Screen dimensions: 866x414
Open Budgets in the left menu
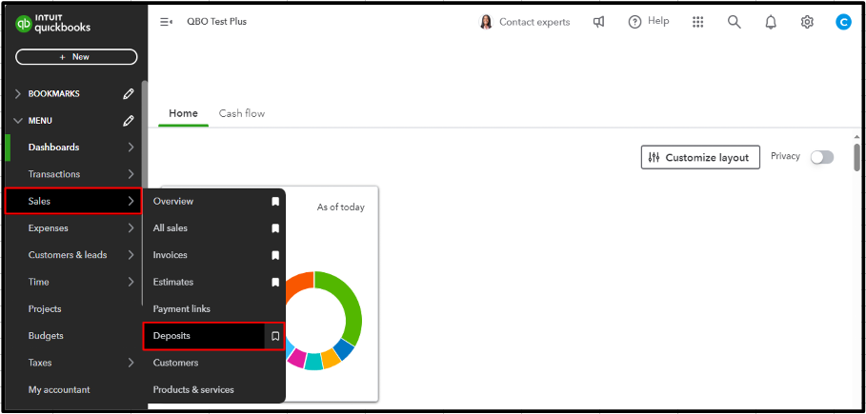(46, 336)
